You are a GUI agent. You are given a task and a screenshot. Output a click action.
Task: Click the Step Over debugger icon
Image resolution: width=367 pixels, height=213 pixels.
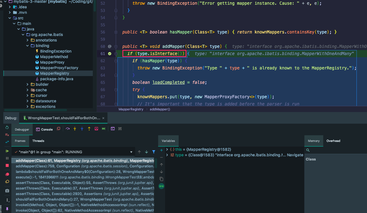(68, 129)
